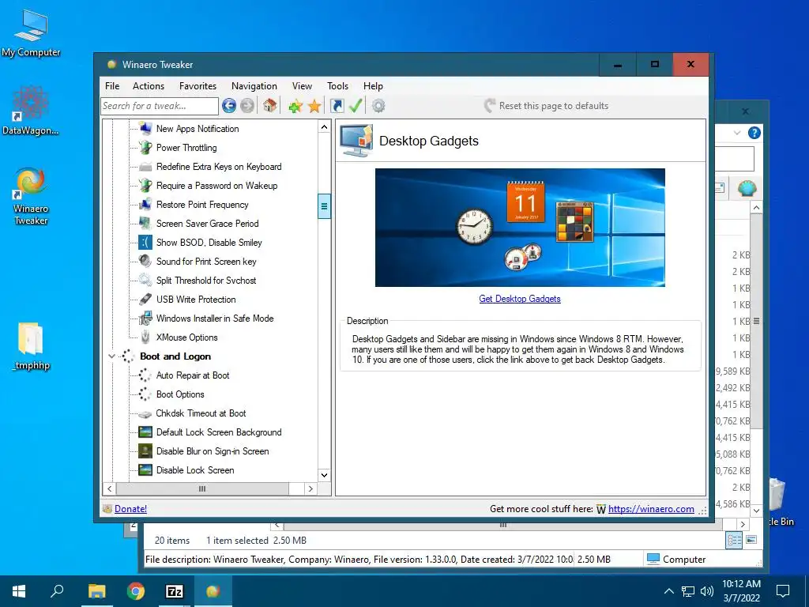Screen dimensions: 809x607
Task: Click the Back navigation arrow icon
Action: [229, 106]
